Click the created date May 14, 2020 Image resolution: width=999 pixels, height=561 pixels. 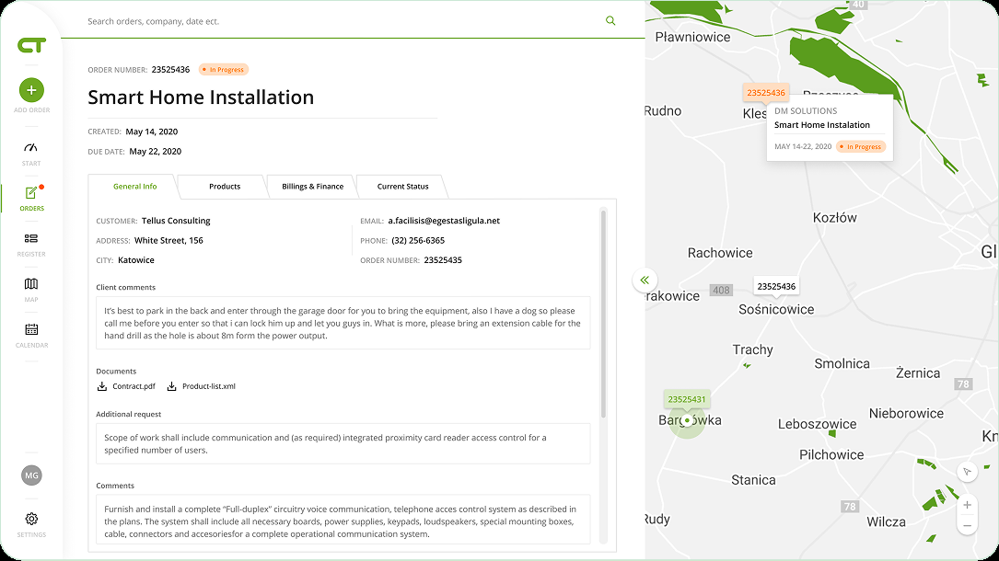pyautogui.click(x=152, y=132)
